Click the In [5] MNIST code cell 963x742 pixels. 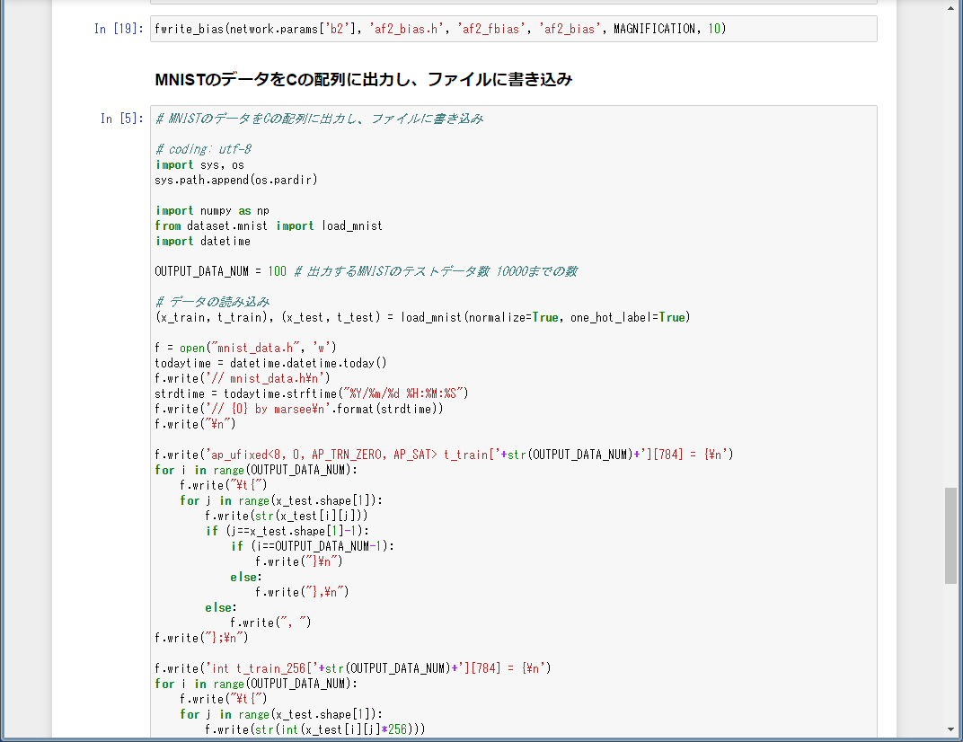pyautogui.click(x=514, y=421)
